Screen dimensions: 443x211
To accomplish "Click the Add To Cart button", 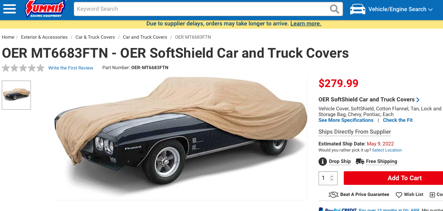I will pos(393,178).
